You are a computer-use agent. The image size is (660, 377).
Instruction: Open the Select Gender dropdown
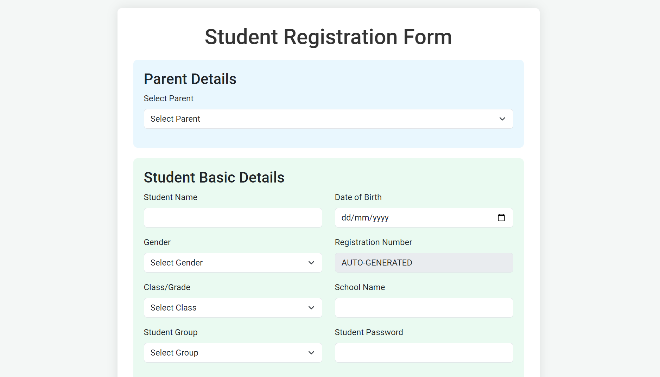click(x=233, y=263)
